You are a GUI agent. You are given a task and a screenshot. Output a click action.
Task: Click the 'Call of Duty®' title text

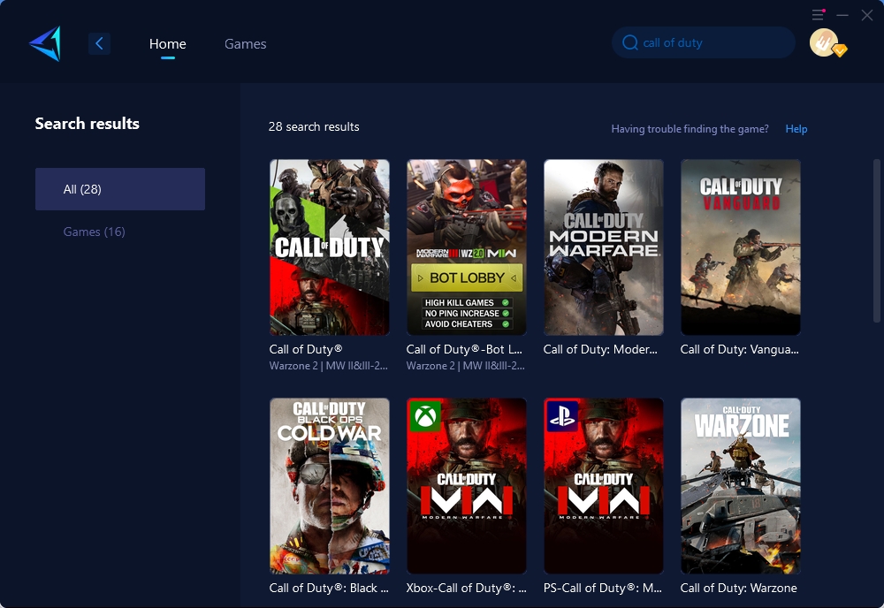(306, 349)
